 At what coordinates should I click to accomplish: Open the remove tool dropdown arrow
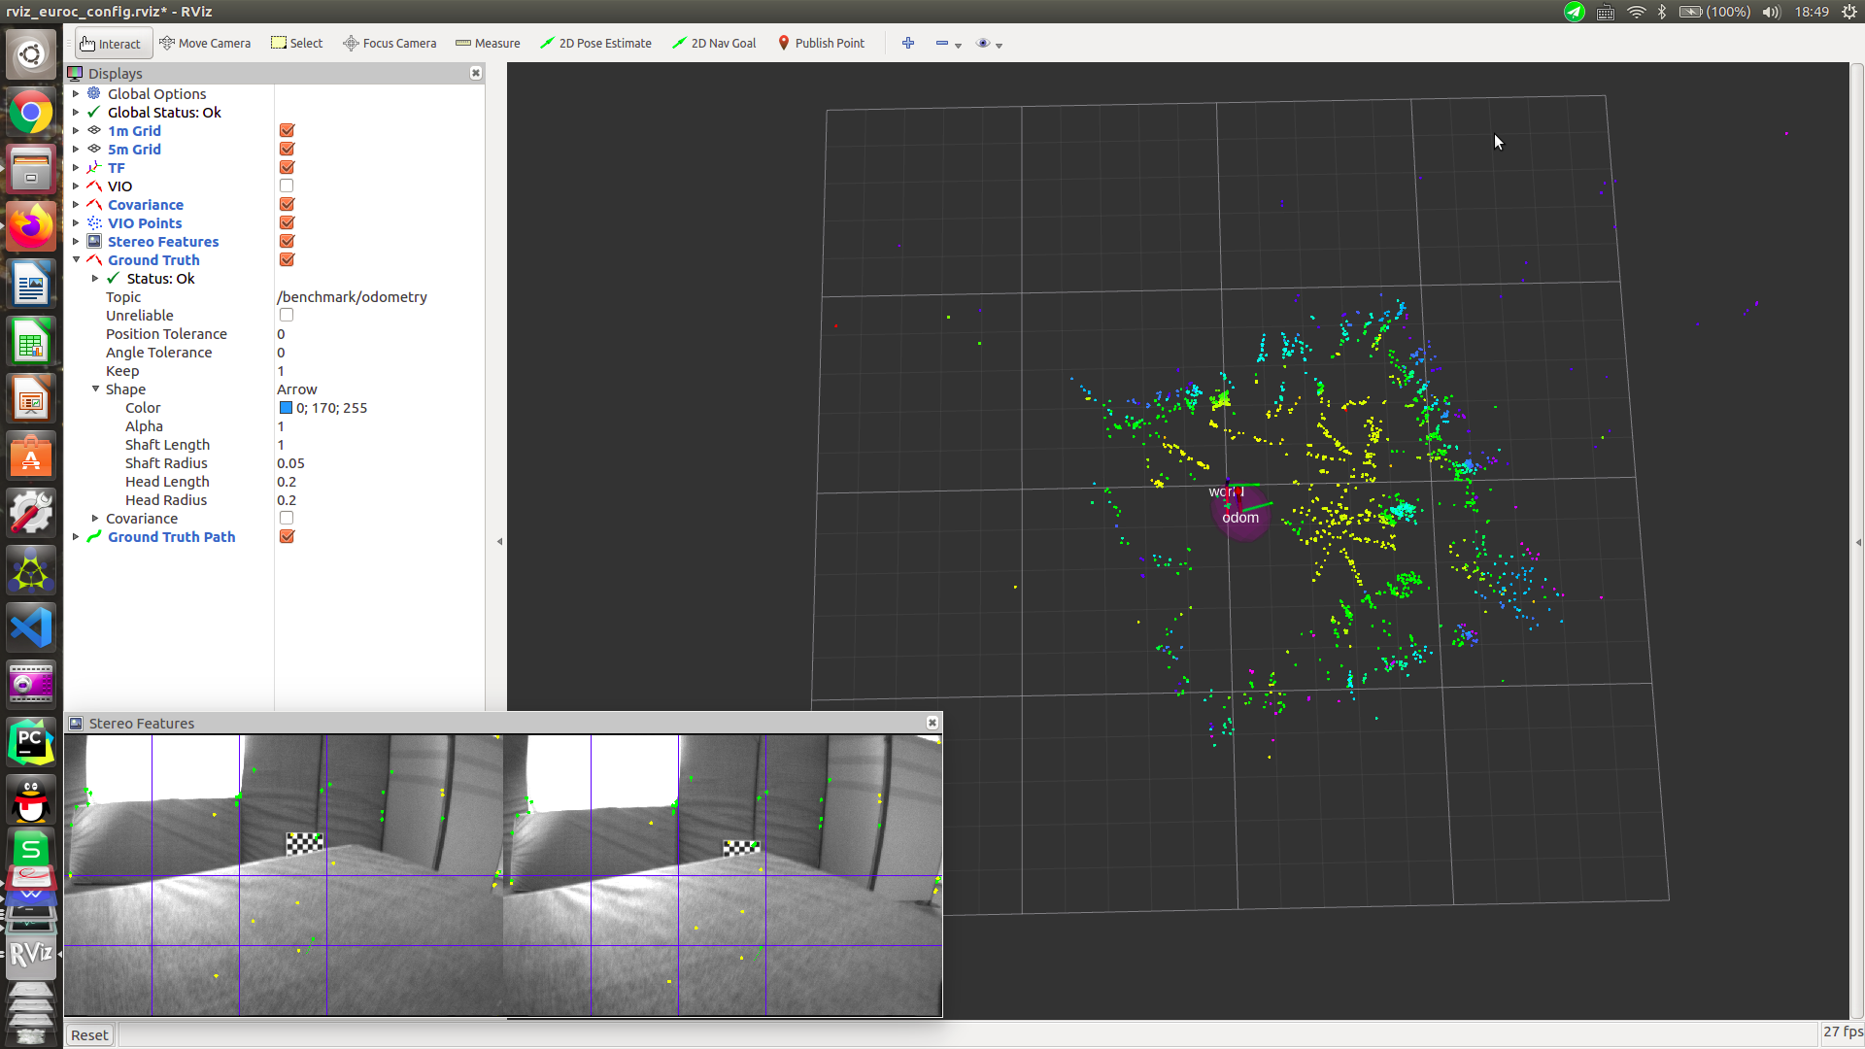coord(959,45)
